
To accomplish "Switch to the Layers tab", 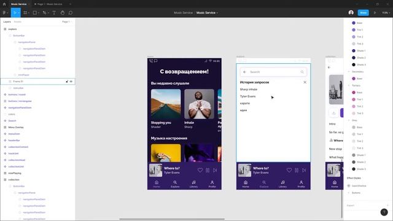I will click(x=7, y=22).
